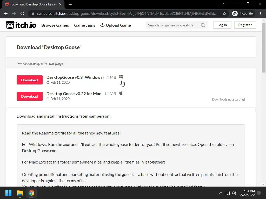Open the network tray icon
Viewport: 266px width, 199px height.
coord(228,193)
